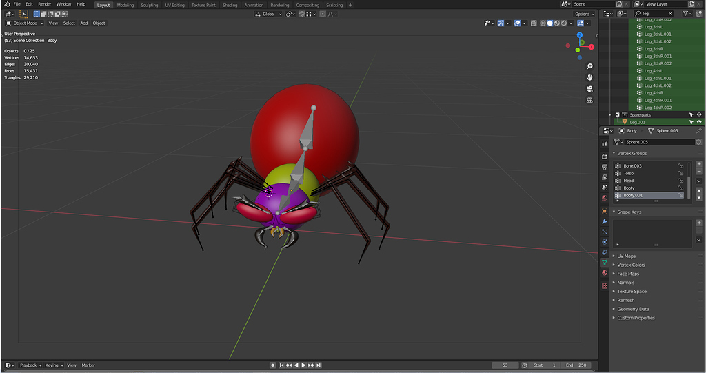
Task: Open the Object properties tab icon
Action: (605, 211)
